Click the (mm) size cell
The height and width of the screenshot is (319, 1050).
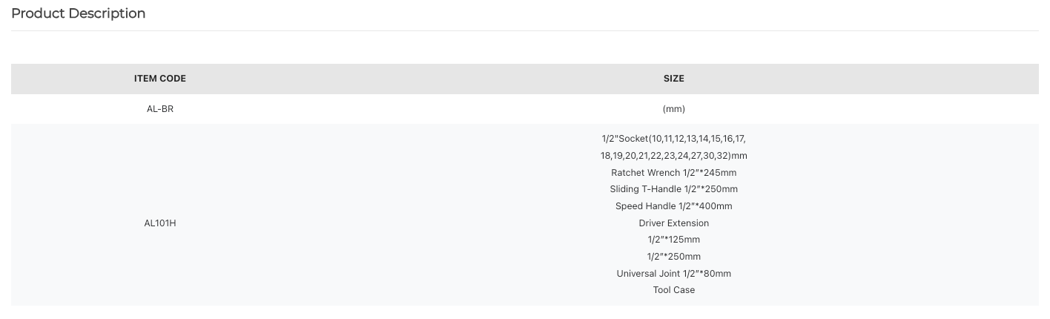point(673,109)
